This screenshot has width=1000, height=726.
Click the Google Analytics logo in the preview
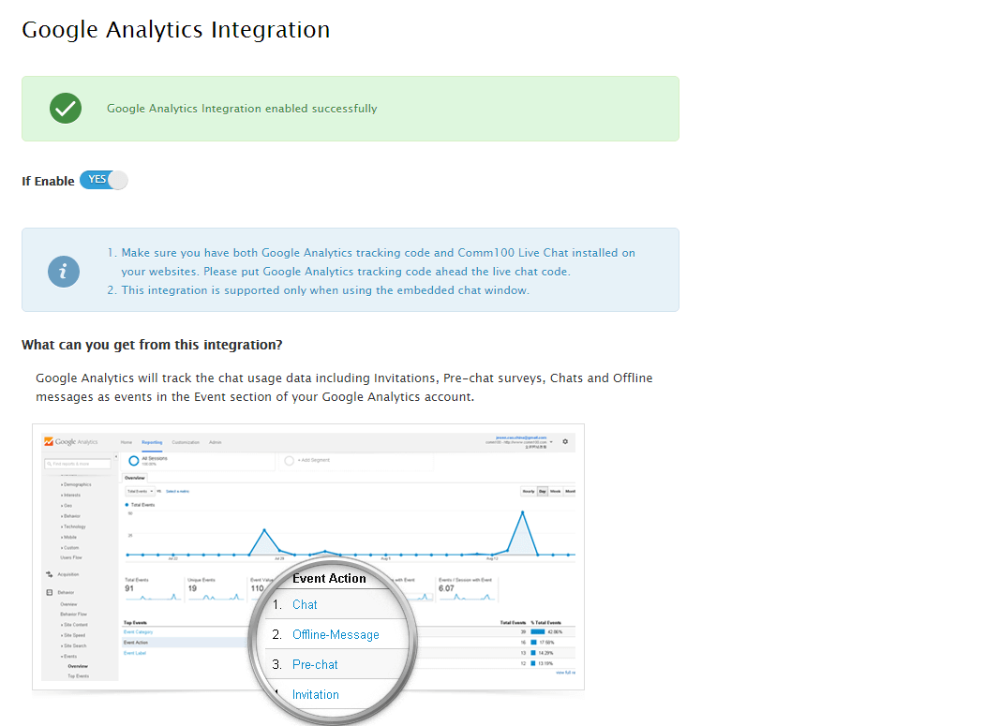pos(71,441)
